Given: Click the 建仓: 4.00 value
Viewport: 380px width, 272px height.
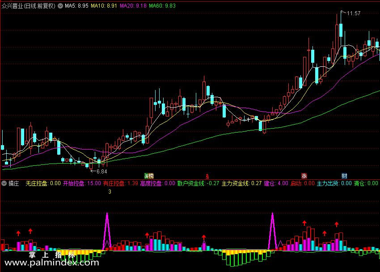Looking at the screenshot, I should tap(276, 183).
